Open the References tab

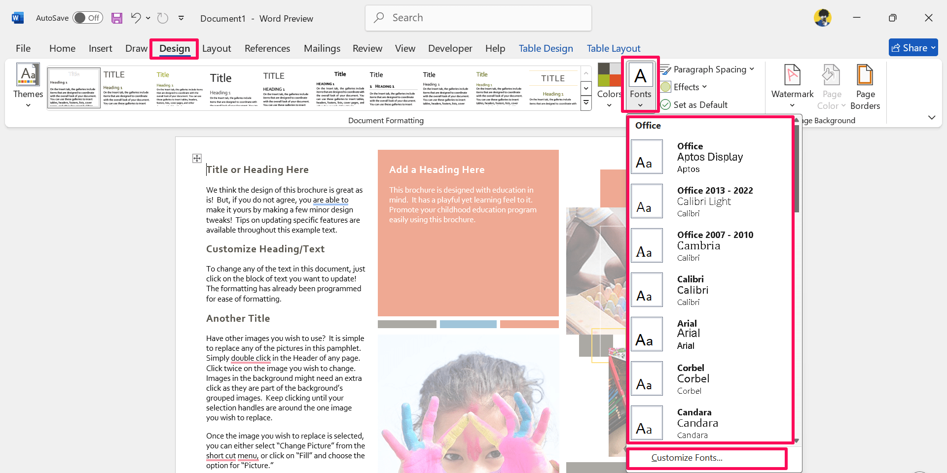click(267, 48)
